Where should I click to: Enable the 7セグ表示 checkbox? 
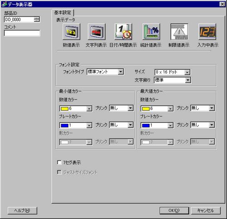click(x=59, y=162)
